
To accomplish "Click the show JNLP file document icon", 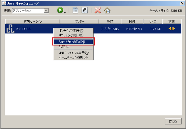I will pos(75,10).
